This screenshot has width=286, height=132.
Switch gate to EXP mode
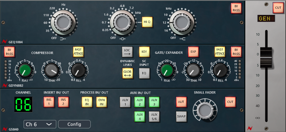point(193,52)
